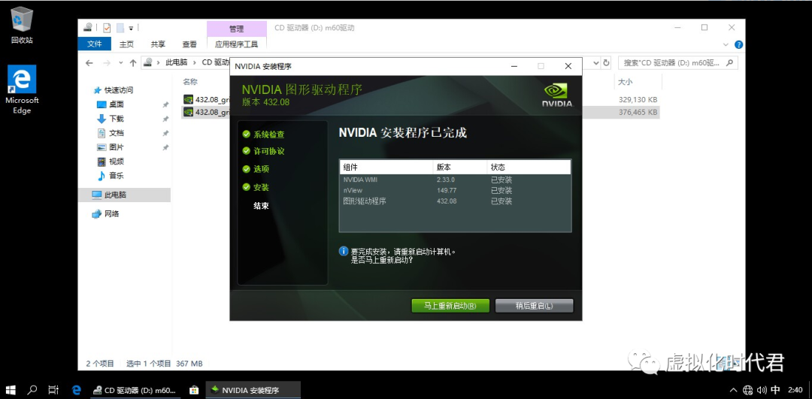Screen dimensions: 812x399
Task: Click the 结束 step label
Action: click(261, 205)
